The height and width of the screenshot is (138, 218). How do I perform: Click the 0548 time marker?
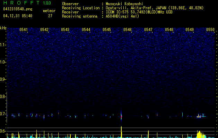[169, 30]
